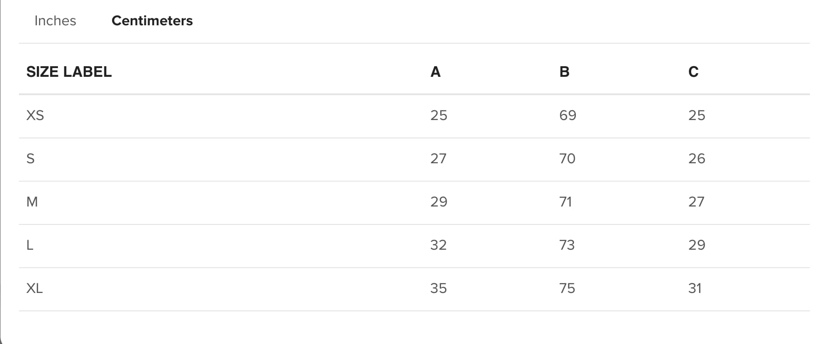Select the XL size label
Viewport: 814px width, 344px height.
tap(34, 288)
